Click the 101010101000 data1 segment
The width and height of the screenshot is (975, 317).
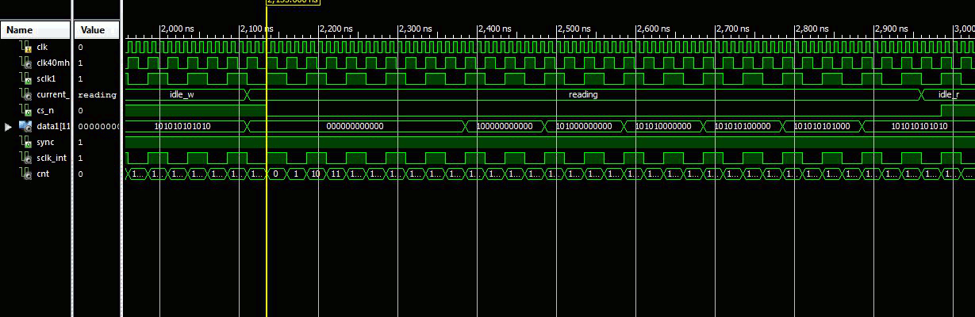(822, 127)
